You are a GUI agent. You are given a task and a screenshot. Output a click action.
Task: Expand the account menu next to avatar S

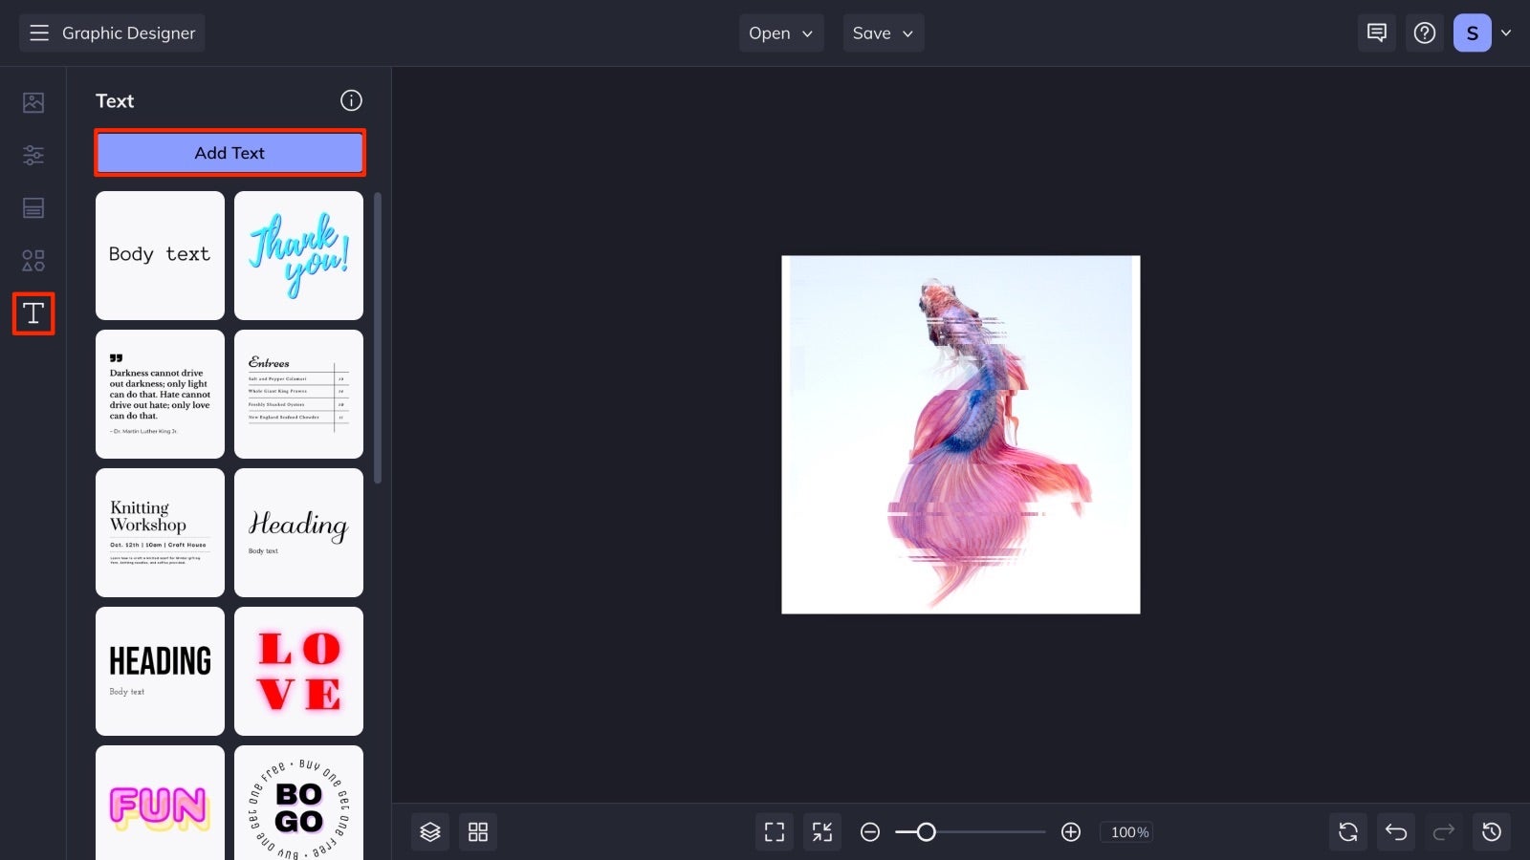(1507, 32)
